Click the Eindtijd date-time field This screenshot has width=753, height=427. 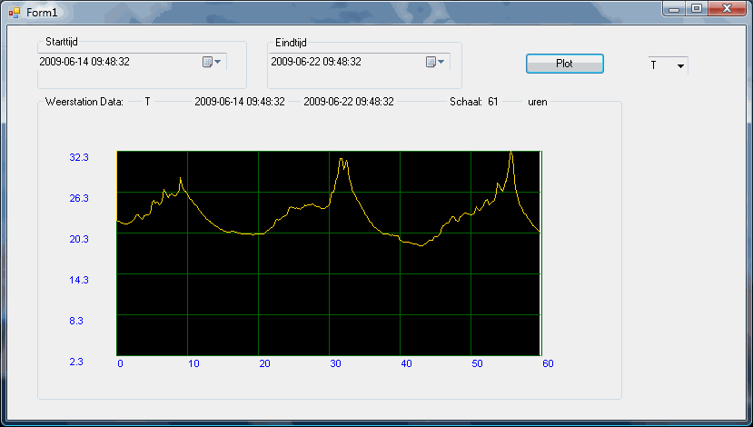345,62
